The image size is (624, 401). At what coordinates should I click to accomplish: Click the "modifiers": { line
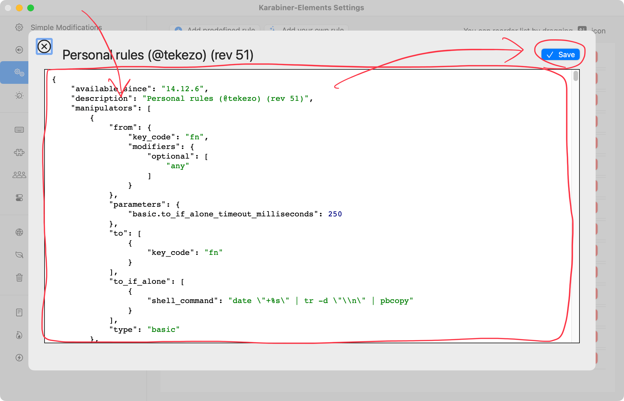coord(161,147)
